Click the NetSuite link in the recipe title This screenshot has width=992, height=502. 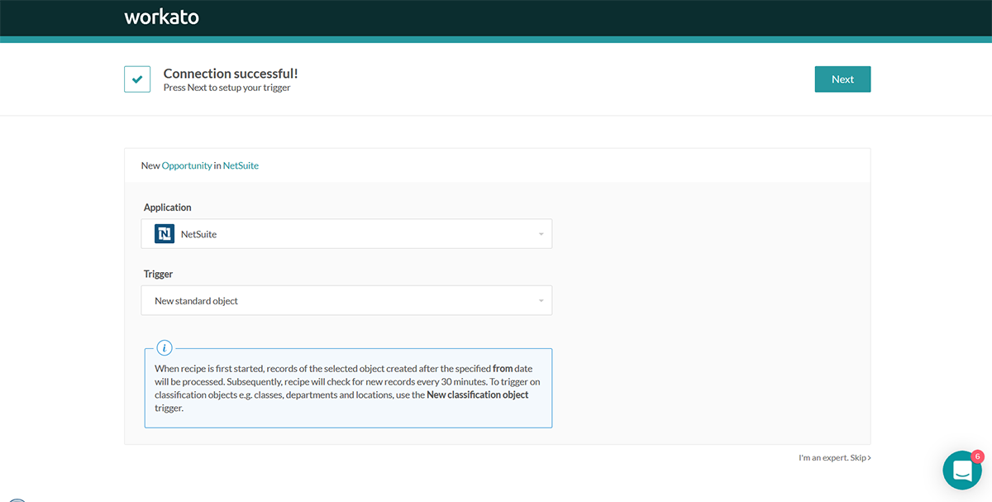pyautogui.click(x=241, y=165)
